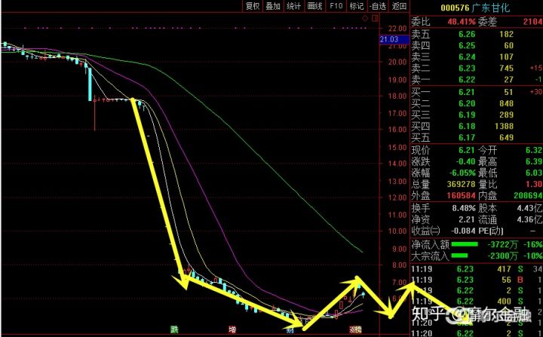The height and width of the screenshot is (337, 543).
Task: Click the 外盘 value 160584
Action: (x=462, y=196)
